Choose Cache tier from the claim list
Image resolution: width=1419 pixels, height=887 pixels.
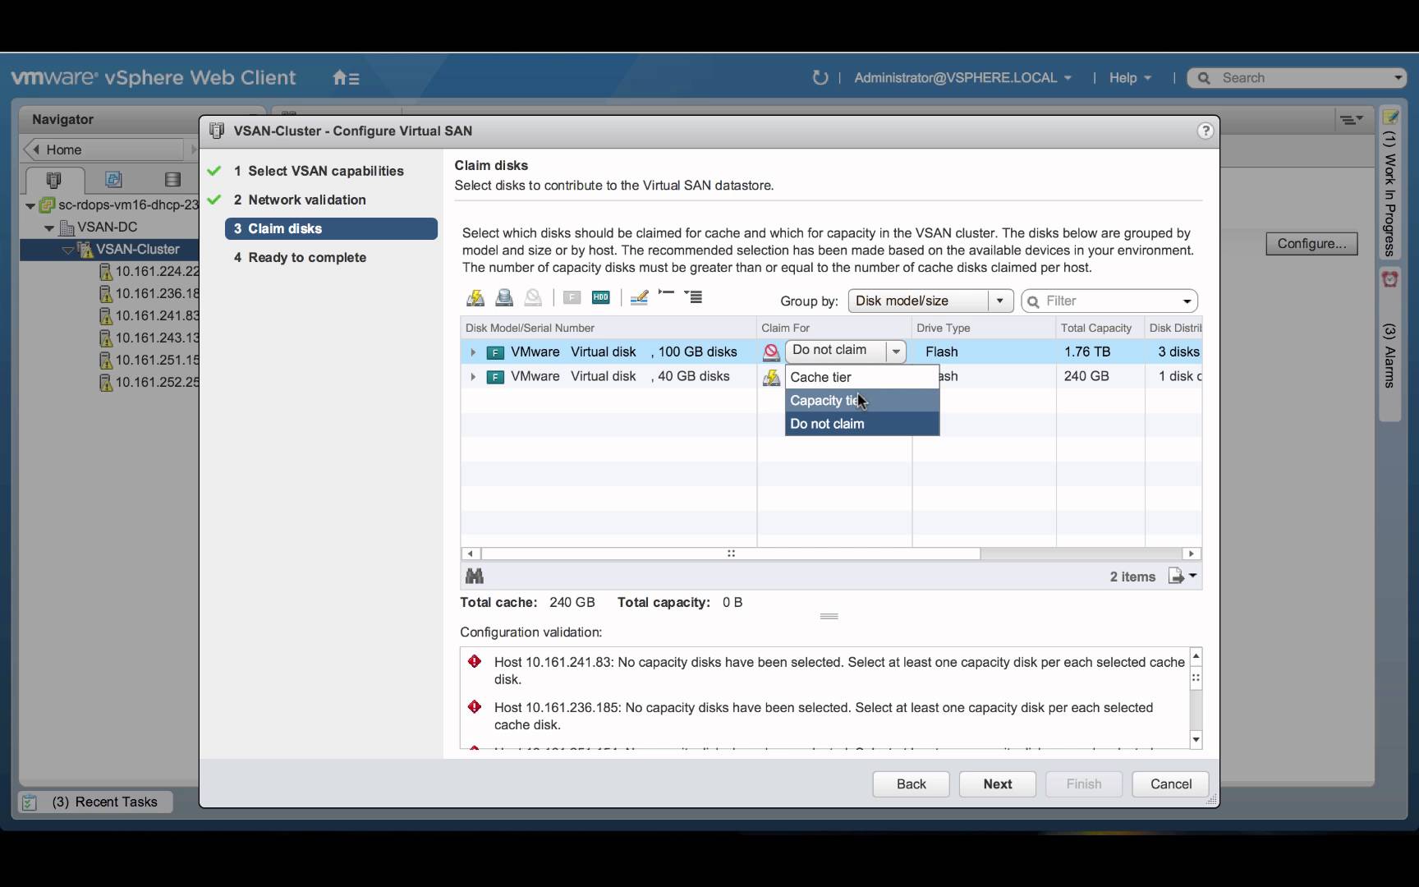862,377
